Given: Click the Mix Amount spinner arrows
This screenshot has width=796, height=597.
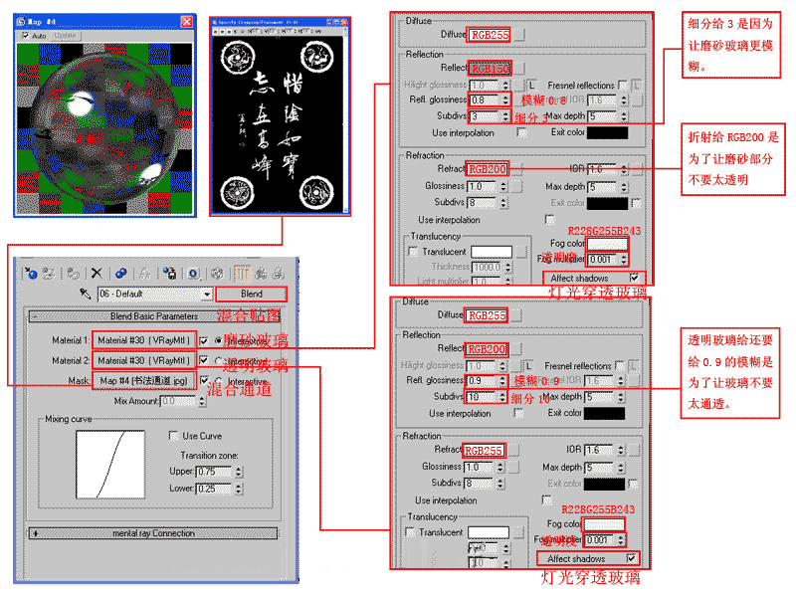Looking at the screenshot, I should 202,401.
